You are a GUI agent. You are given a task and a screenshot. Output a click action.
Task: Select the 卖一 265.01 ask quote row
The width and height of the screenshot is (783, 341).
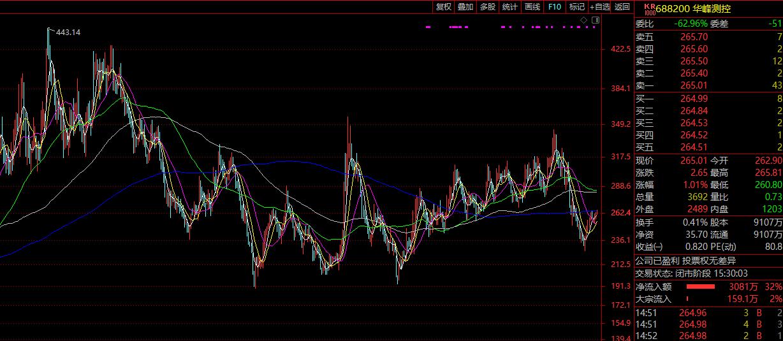[708, 85]
